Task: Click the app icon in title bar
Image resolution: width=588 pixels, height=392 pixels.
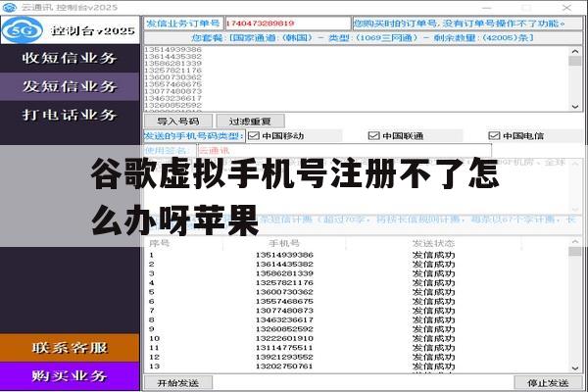Action: [10, 7]
